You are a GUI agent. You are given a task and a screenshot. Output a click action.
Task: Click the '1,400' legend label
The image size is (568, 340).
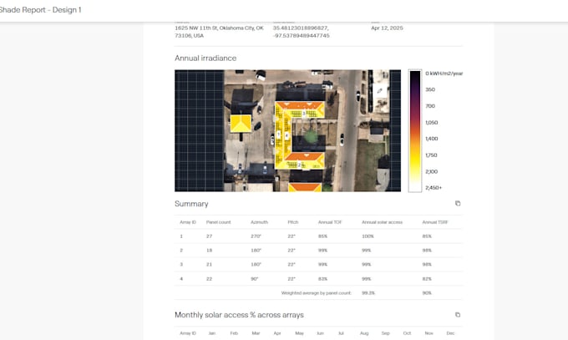point(432,139)
